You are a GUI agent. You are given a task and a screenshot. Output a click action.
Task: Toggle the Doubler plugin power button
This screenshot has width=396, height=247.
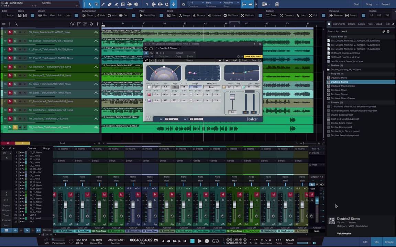tap(146, 53)
